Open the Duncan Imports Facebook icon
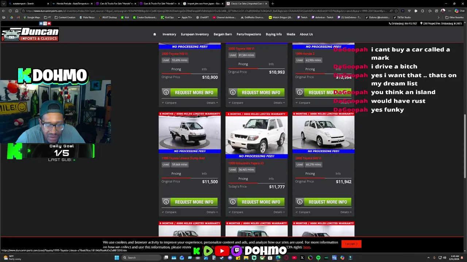 point(41,23)
